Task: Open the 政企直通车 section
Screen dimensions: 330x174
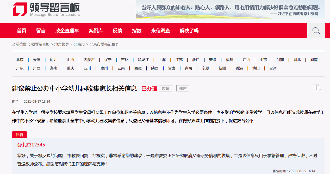Action: point(67,30)
